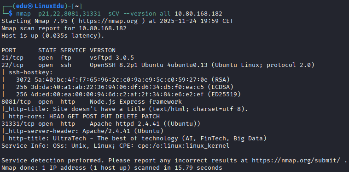This screenshot has height=172, width=349.
Task: Click the dollar sign prompt symbol
Action: point(11,14)
